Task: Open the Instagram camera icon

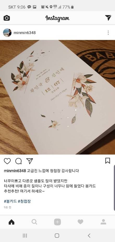Action: point(7,18)
